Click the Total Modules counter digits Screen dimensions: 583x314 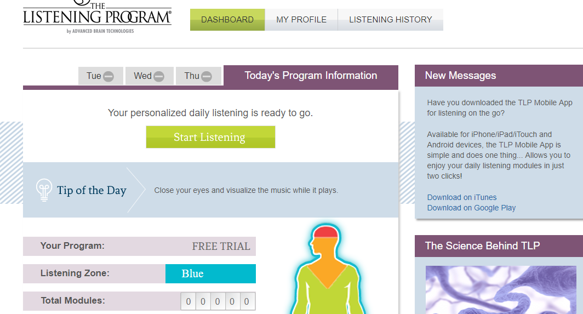(x=218, y=301)
